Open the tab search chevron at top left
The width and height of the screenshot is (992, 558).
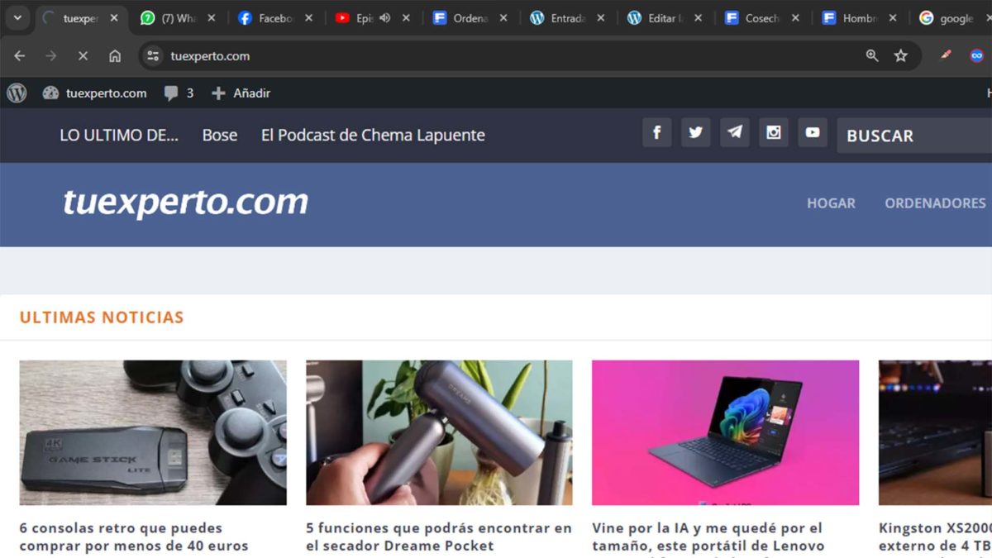point(17,17)
